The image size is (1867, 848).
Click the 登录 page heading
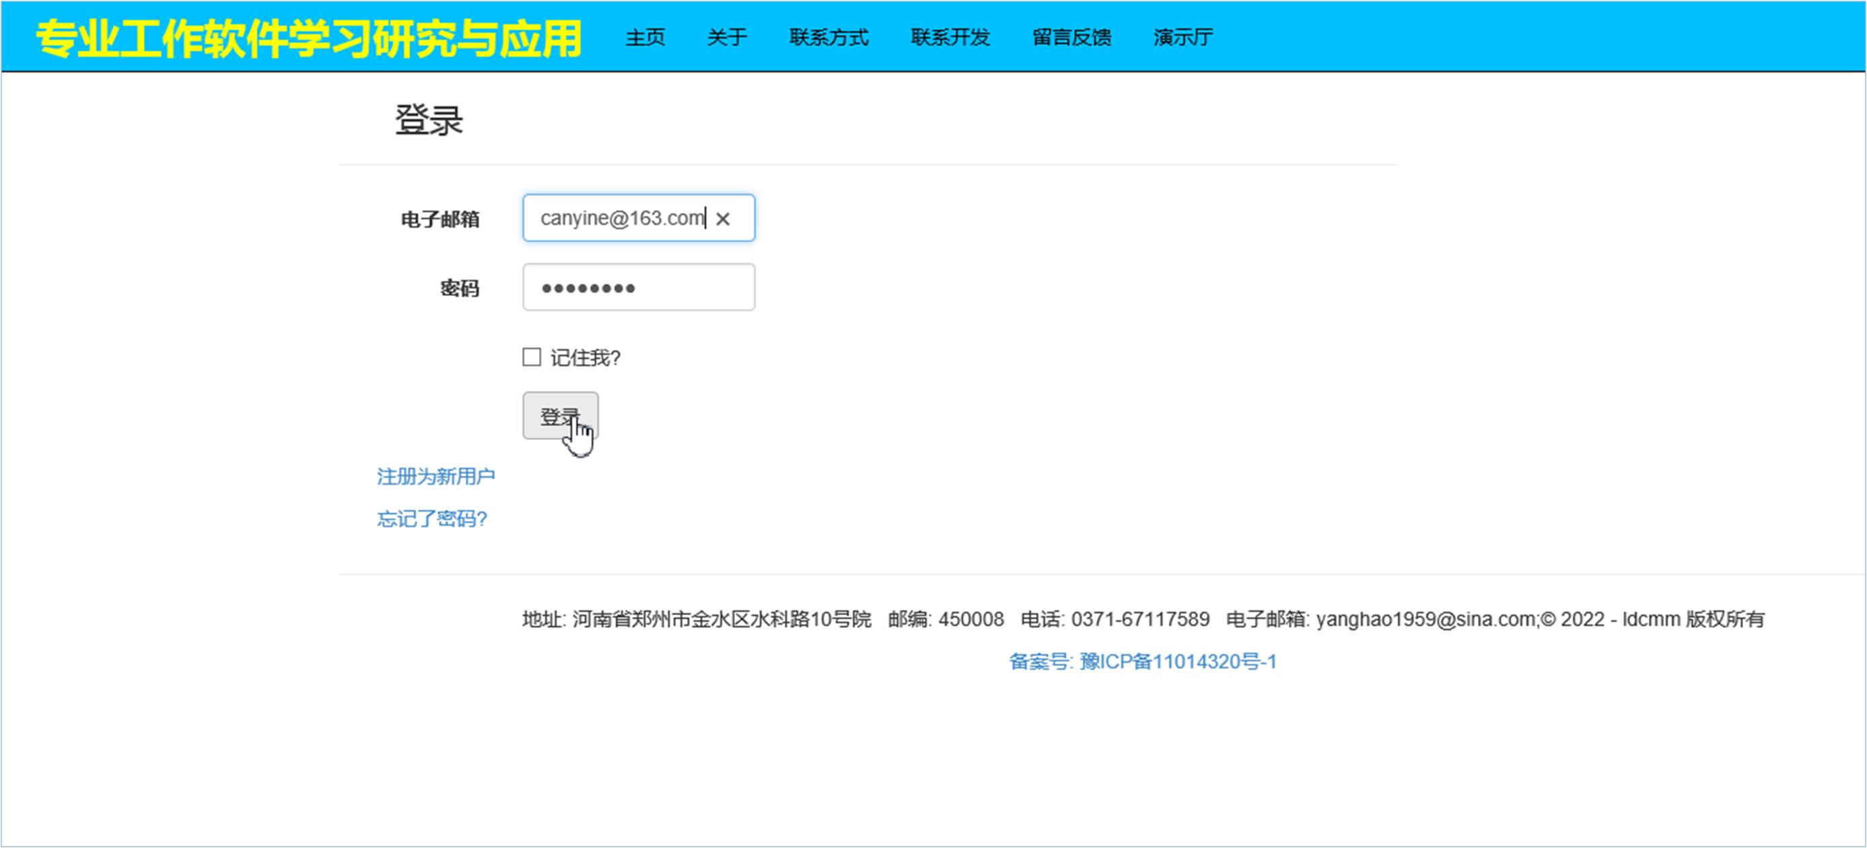(x=428, y=120)
